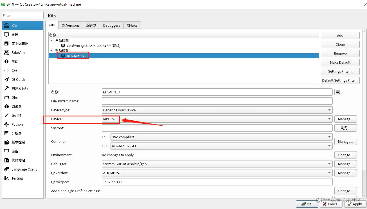Click the Clone button
Screen dimensions: 367x209
340,44
